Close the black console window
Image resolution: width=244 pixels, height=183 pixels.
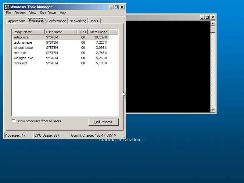pos(213,17)
